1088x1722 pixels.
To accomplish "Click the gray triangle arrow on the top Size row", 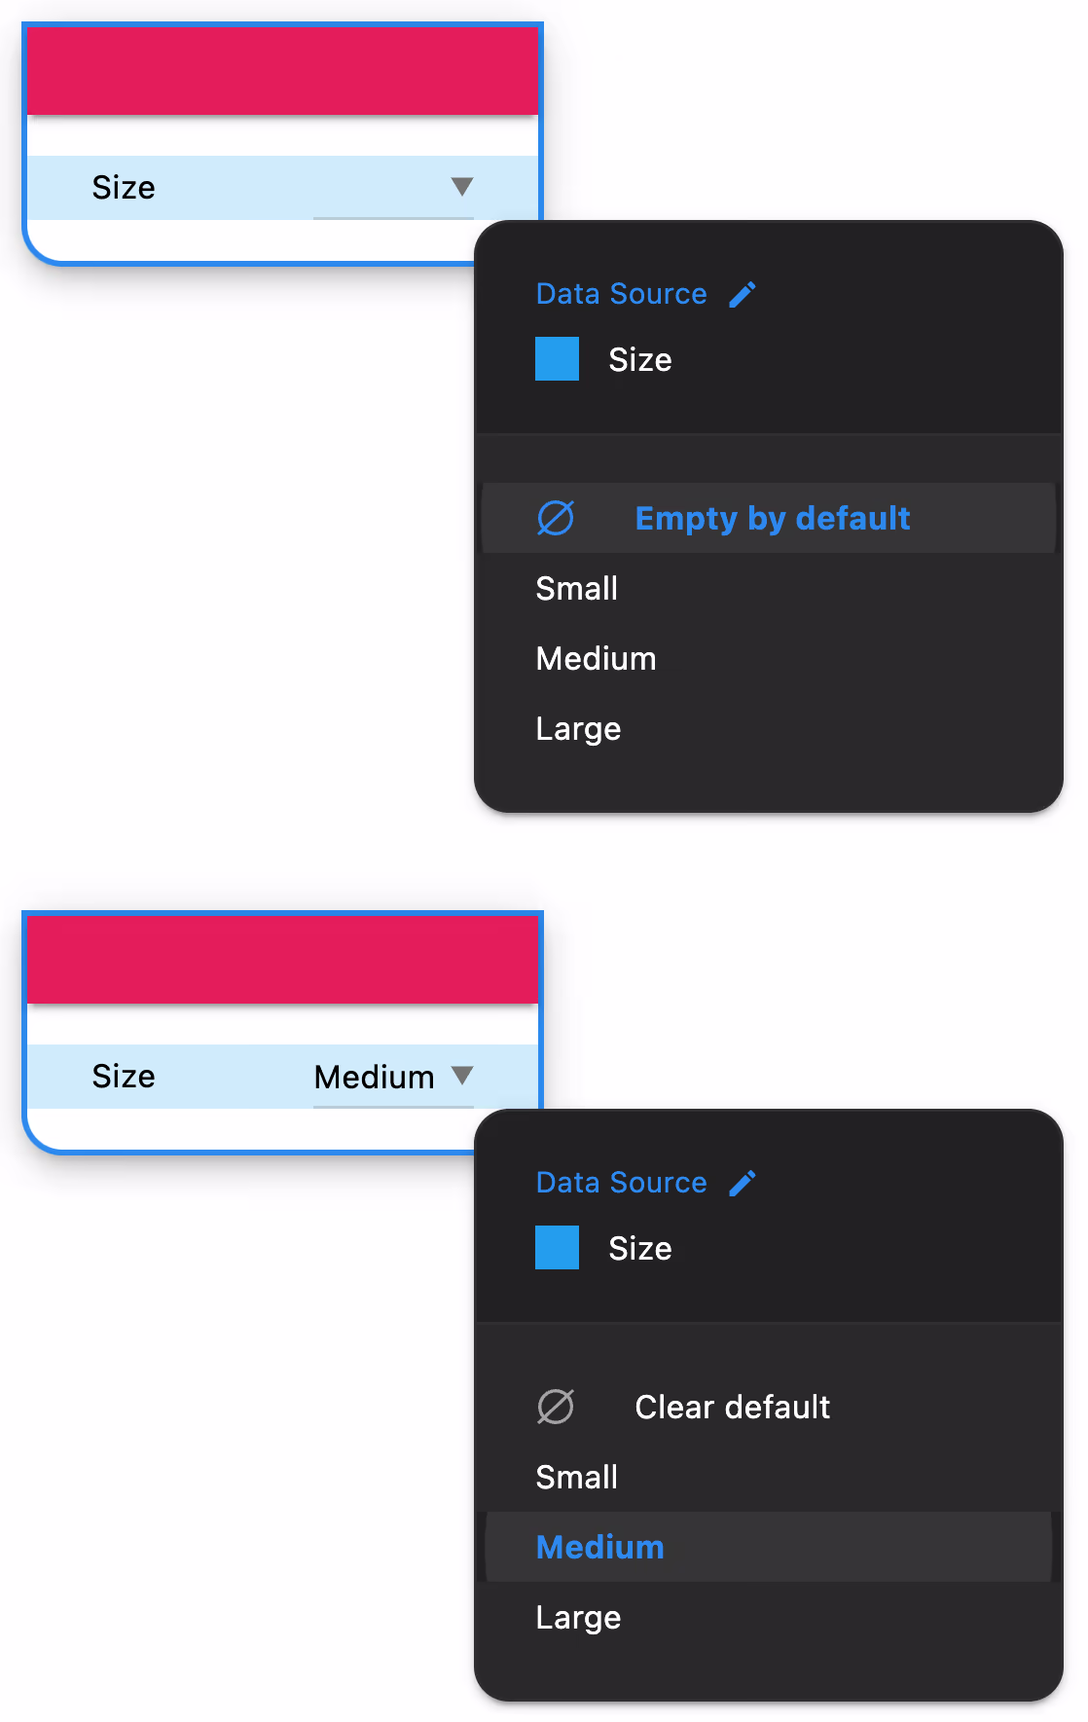I will click(x=462, y=186).
